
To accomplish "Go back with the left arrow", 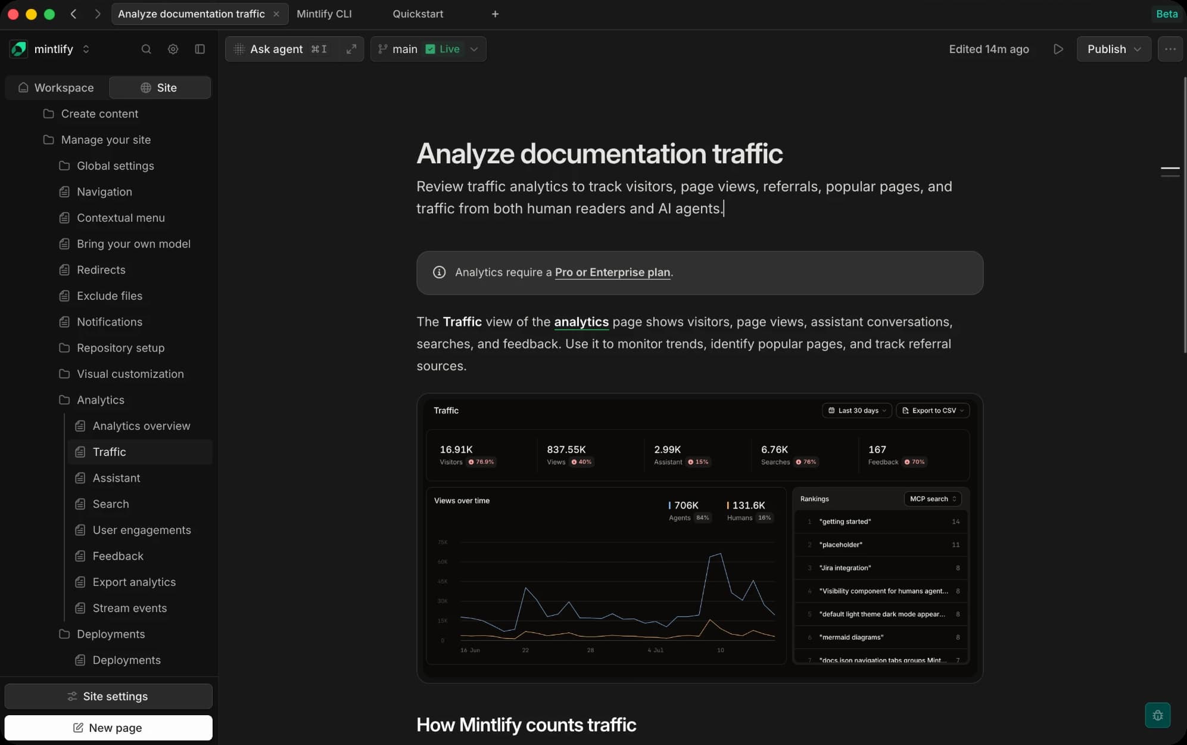I will tap(73, 14).
